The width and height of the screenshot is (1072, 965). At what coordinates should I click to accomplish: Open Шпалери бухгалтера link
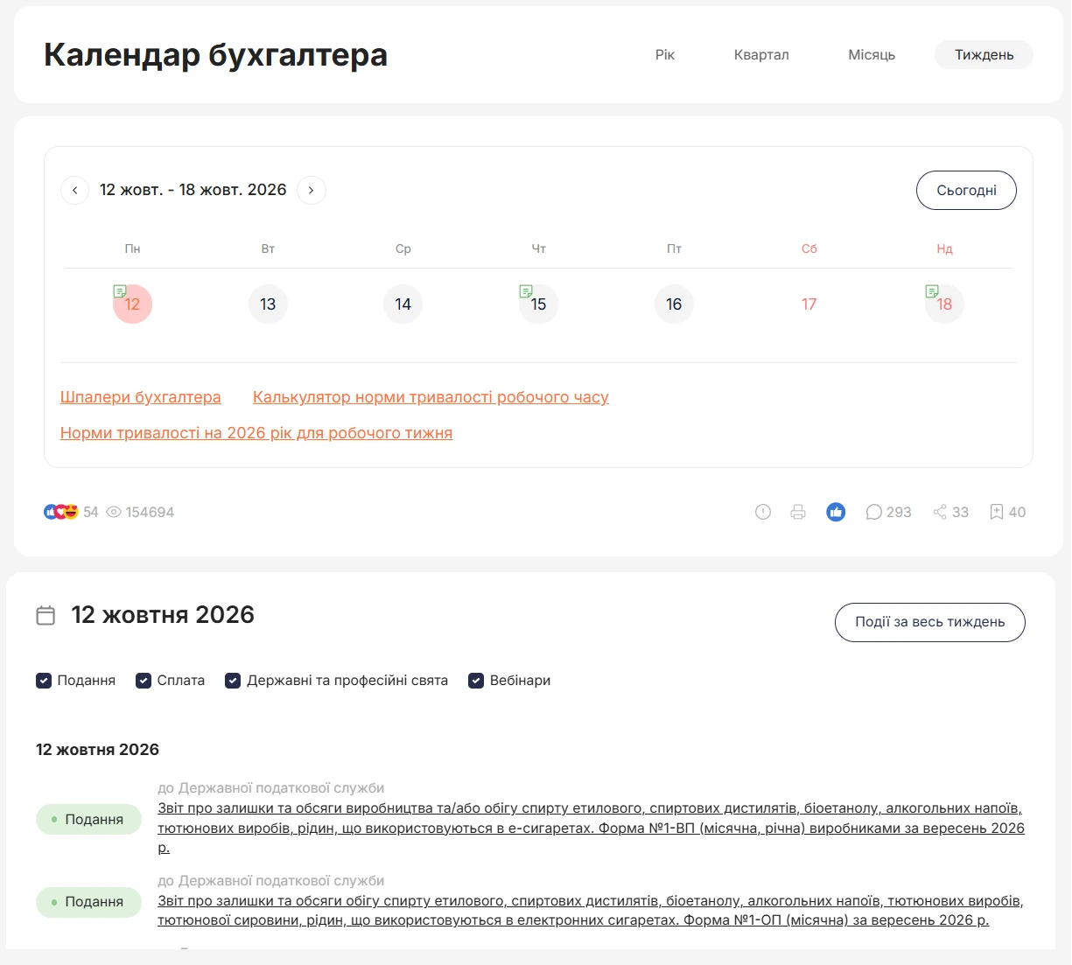click(140, 397)
